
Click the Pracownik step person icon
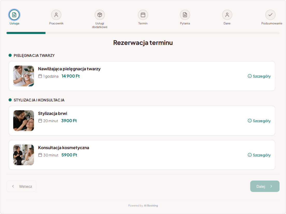[56, 15]
